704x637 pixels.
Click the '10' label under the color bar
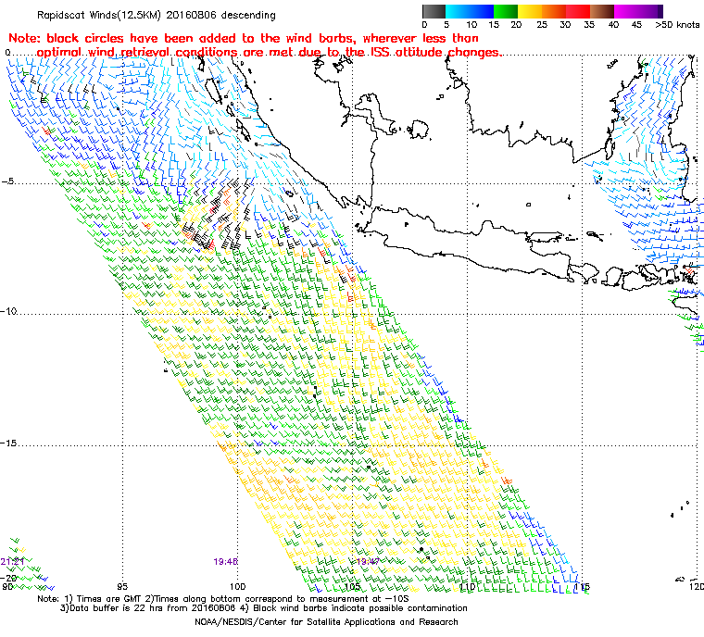(471, 25)
